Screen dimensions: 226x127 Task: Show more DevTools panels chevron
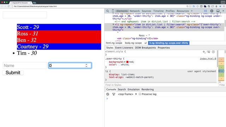(x=192, y=11)
